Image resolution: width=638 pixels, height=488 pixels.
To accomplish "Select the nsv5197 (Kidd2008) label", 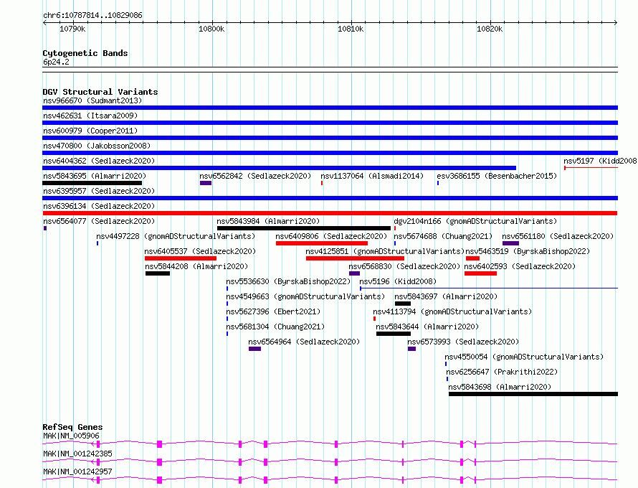I will point(600,161).
